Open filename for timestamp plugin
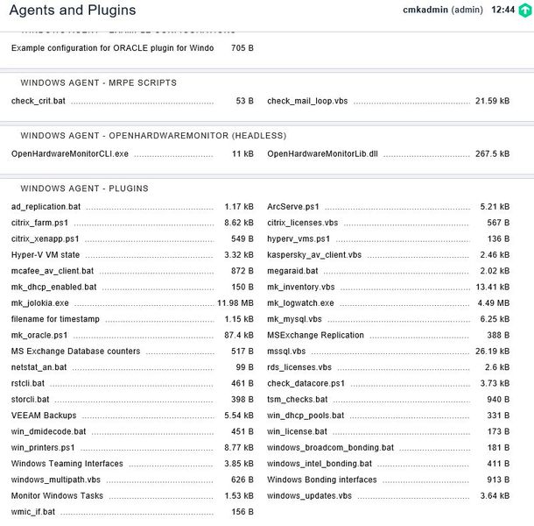 [x=55, y=319]
